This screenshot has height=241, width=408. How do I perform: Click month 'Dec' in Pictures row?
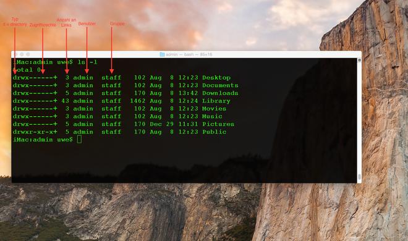coord(156,124)
